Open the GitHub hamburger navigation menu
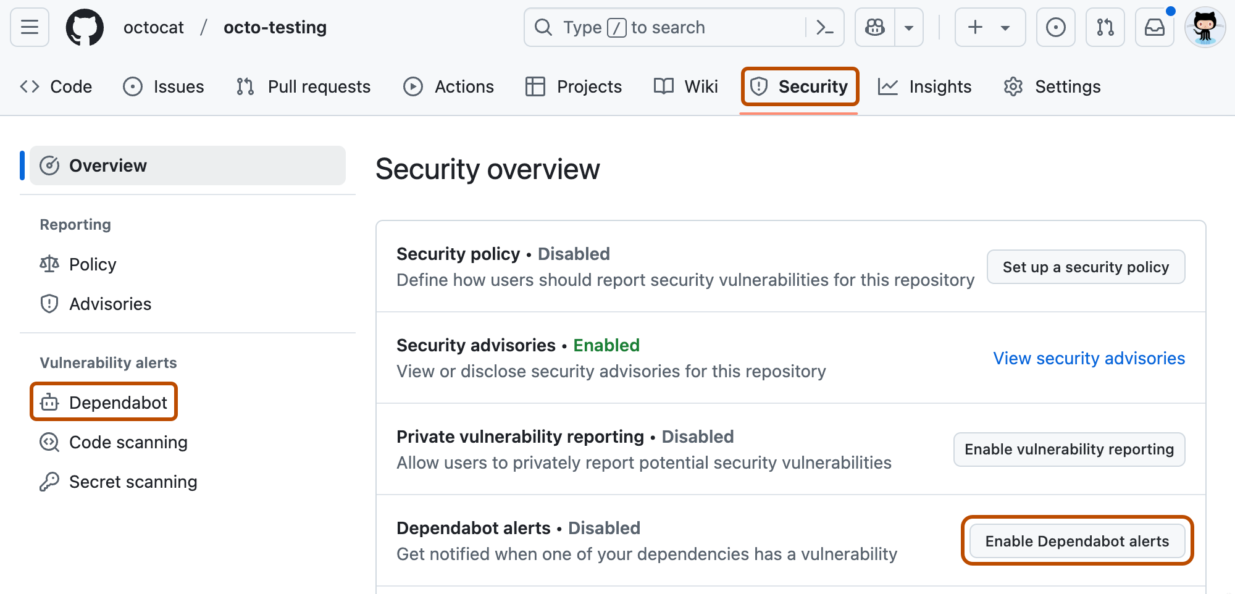This screenshot has width=1235, height=594. (28, 27)
